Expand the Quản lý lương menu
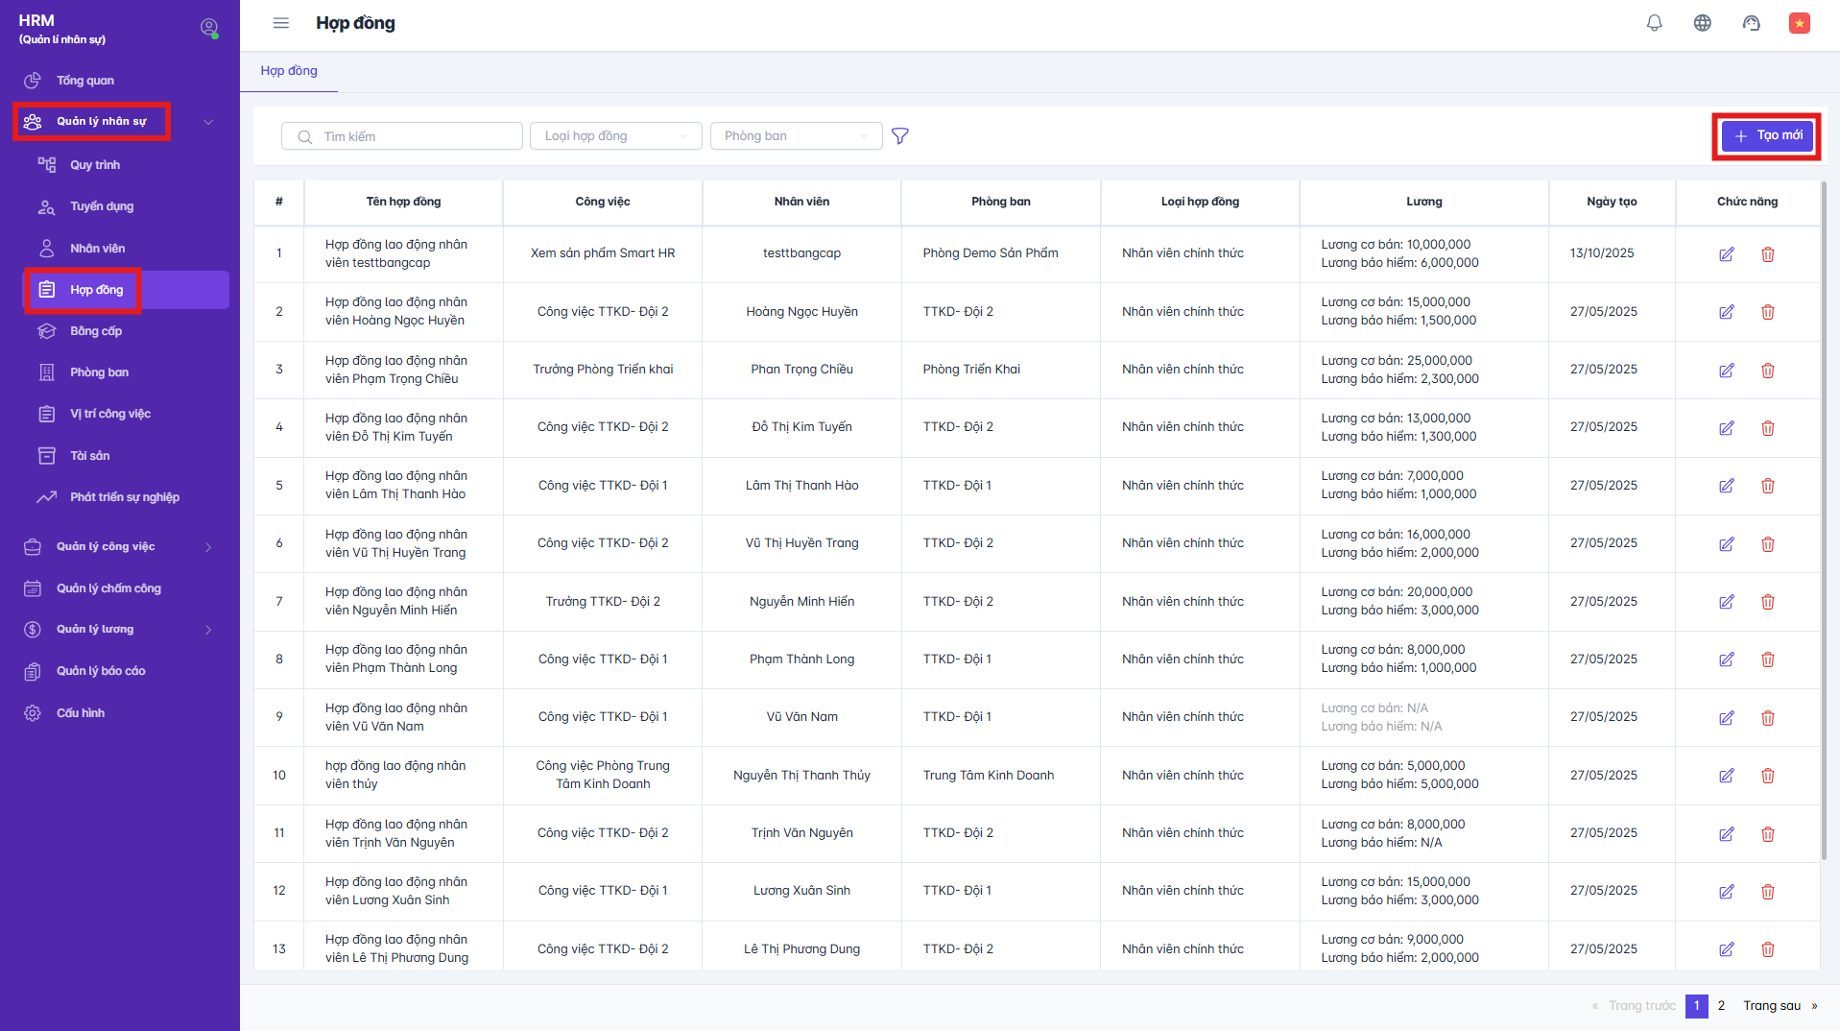This screenshot has width=1840, height=1031. coord(208,630)
